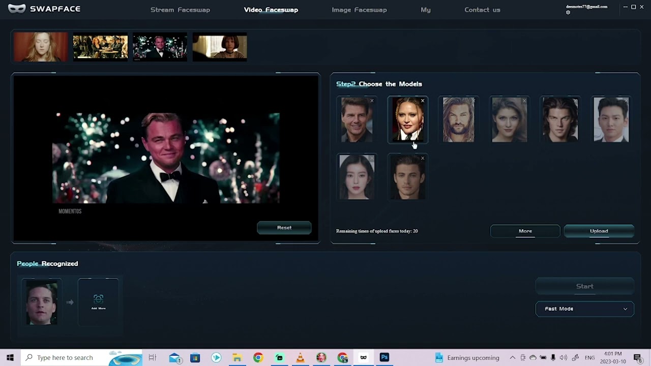This screenshot has width=651, height=366.
Task: Choose the long-haired bearded man model
Action: 458,120
